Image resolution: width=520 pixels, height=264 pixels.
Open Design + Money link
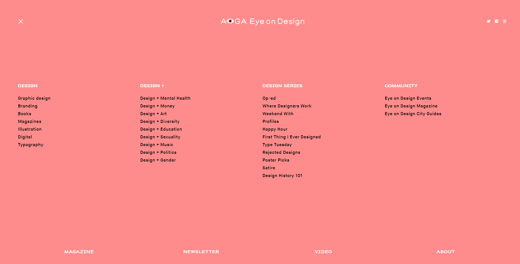point(157,106)
